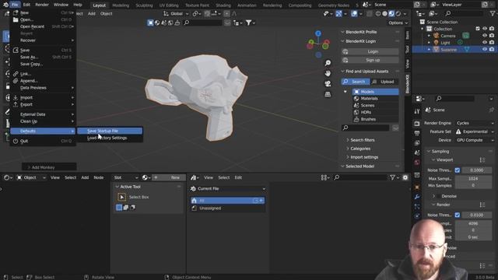This screenshot has height=280, width=498.
Task: Select rendered viewport shading sphere
Action: pyautogui.click(x=398, y=14)
